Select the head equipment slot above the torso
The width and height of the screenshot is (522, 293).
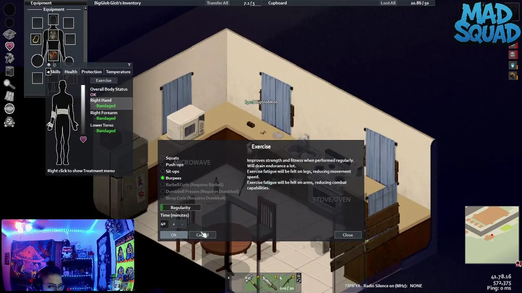[53, 19]
